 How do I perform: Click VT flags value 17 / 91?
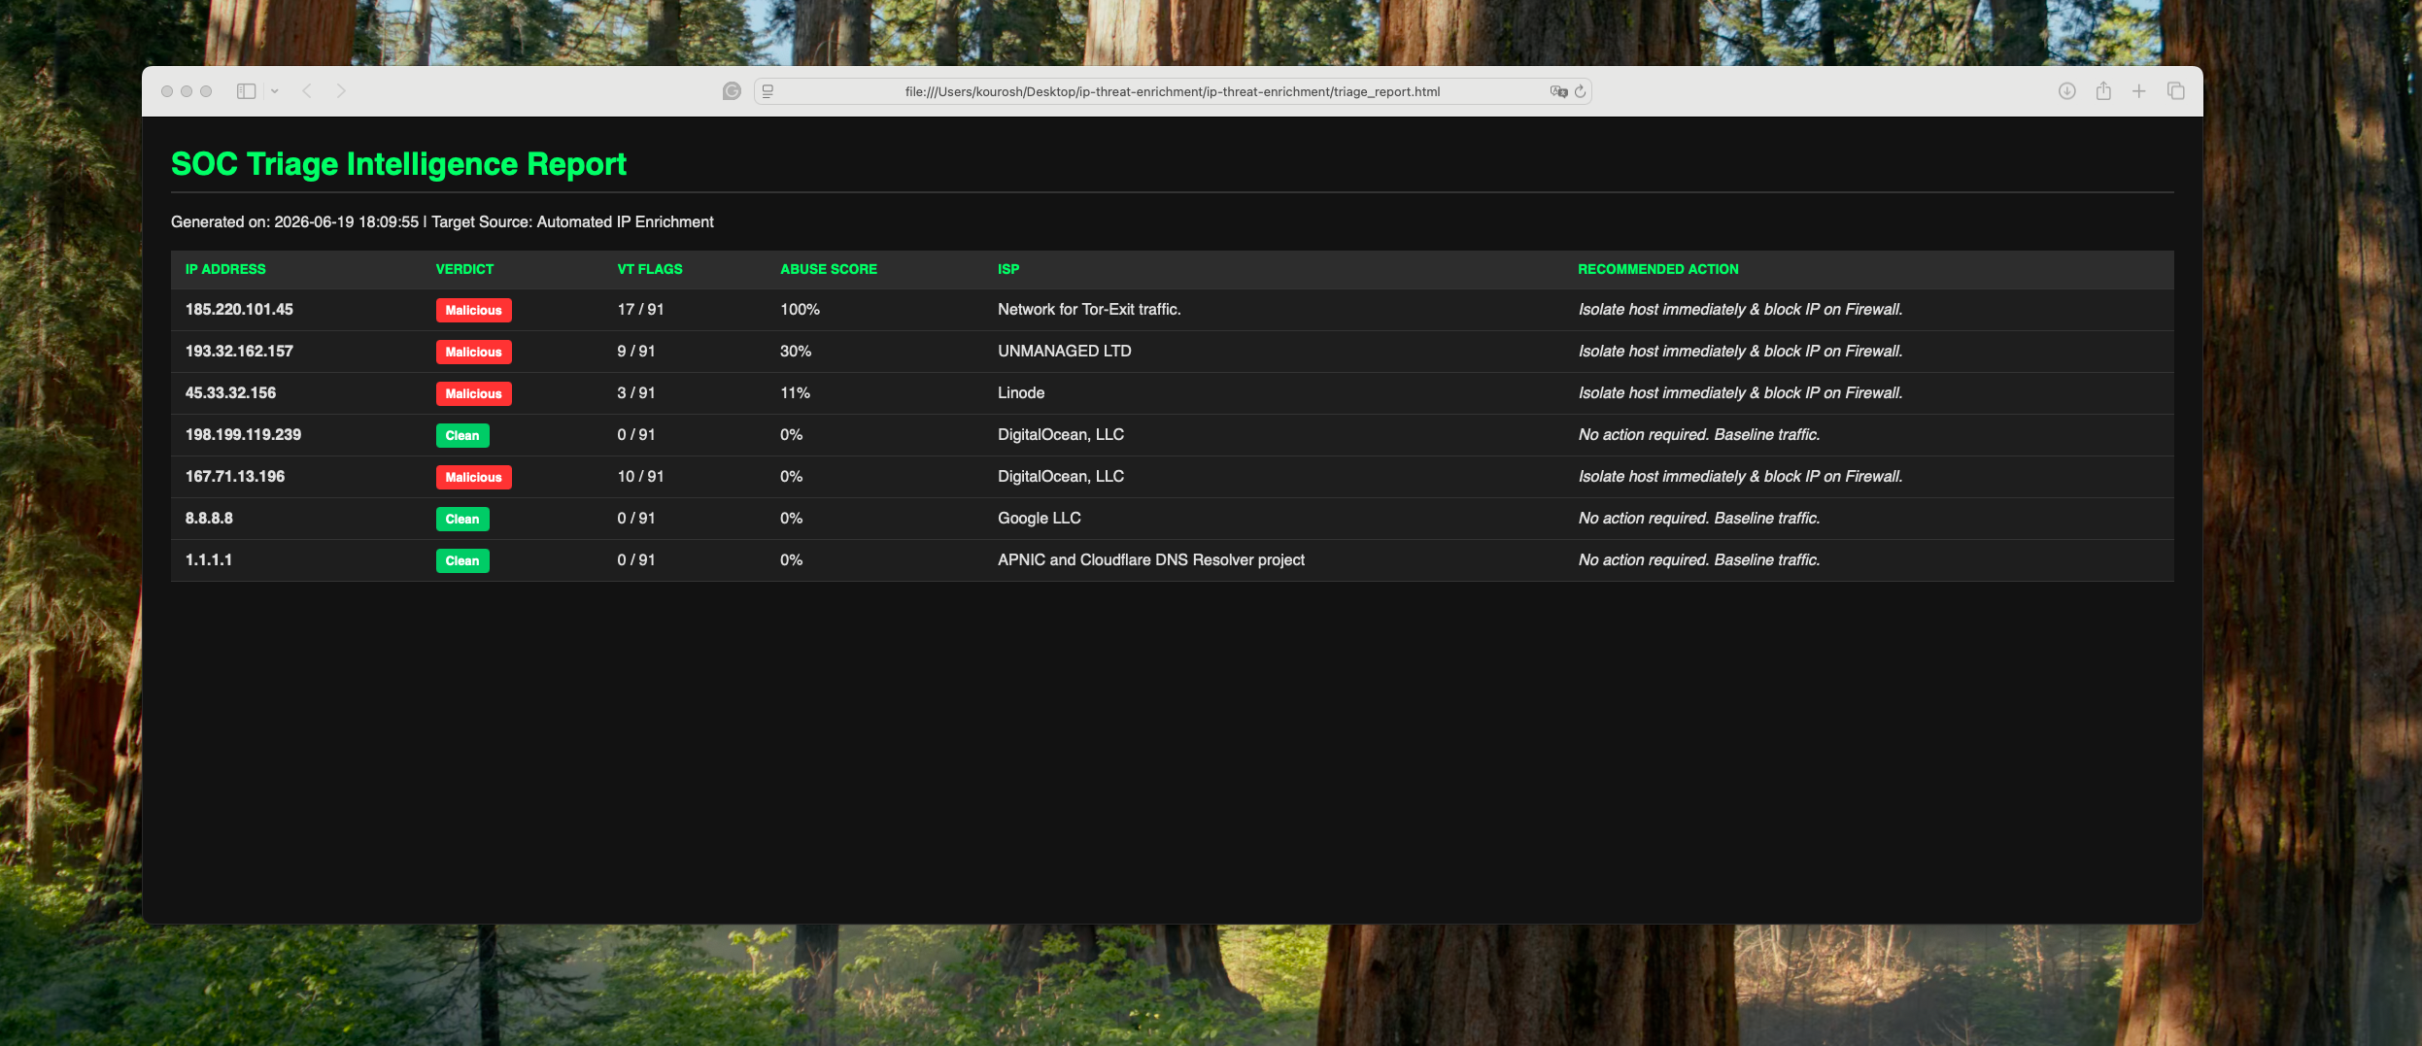(640, 309)
